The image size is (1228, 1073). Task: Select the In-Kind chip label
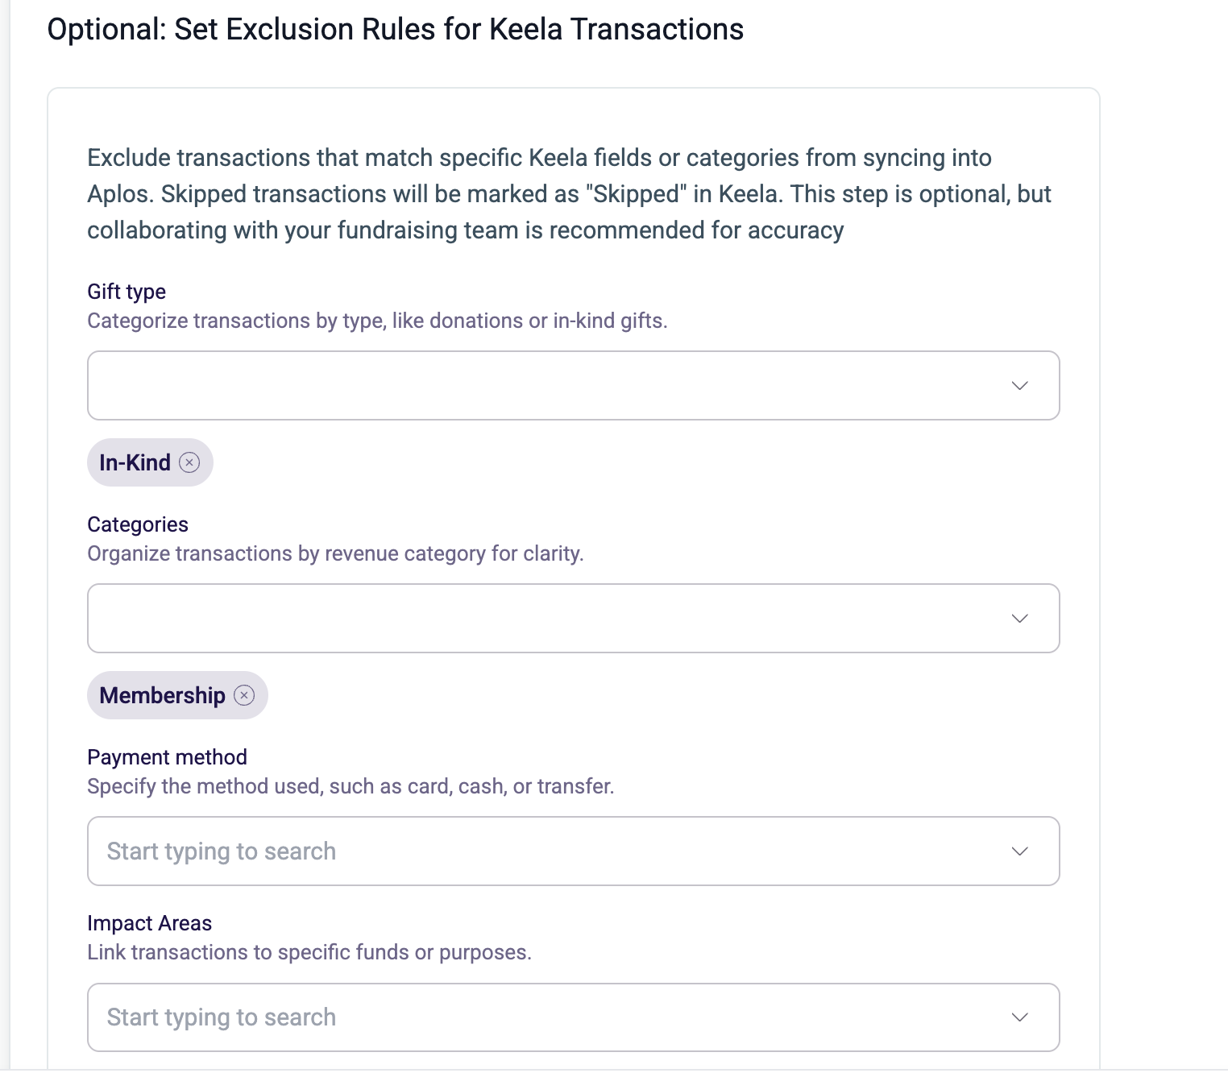[135, 462]
